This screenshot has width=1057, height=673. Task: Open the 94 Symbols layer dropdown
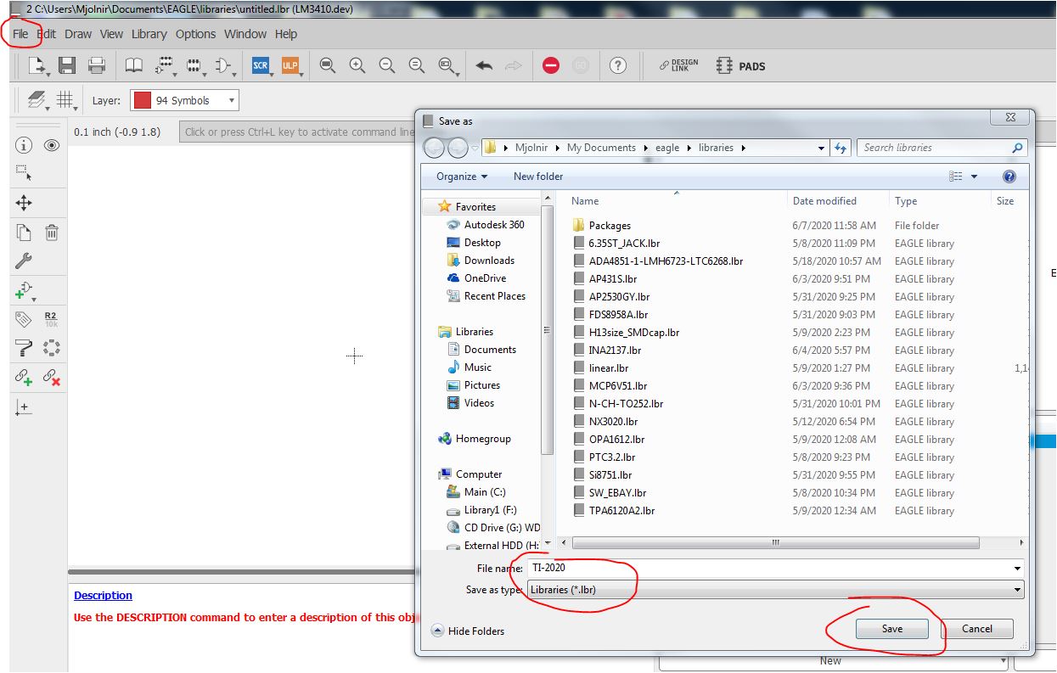tap(184, 100)
